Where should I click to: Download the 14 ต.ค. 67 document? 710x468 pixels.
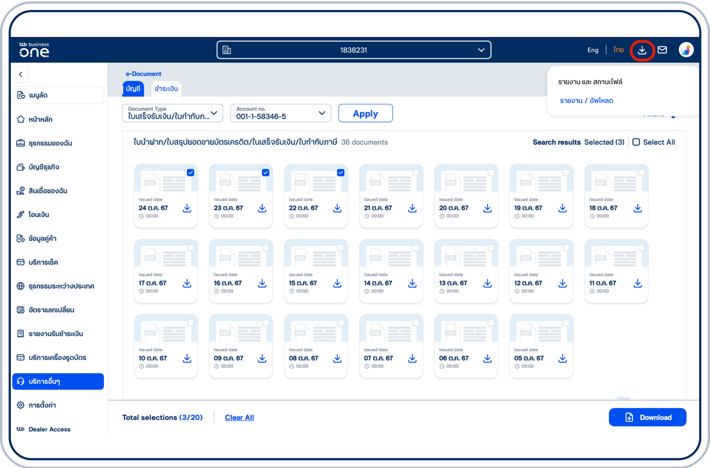[x=412, y=283]
